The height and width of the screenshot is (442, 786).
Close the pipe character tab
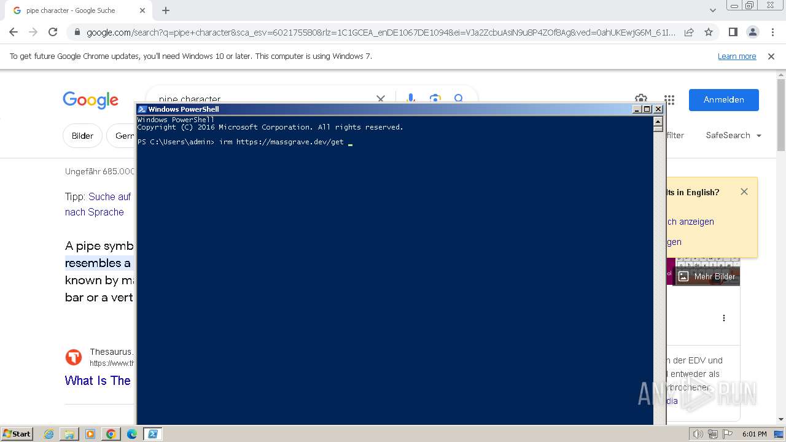(142, 10)
